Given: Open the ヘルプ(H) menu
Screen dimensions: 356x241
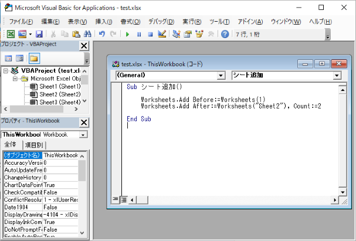Looking at the screenshot, I should point(320,22).
